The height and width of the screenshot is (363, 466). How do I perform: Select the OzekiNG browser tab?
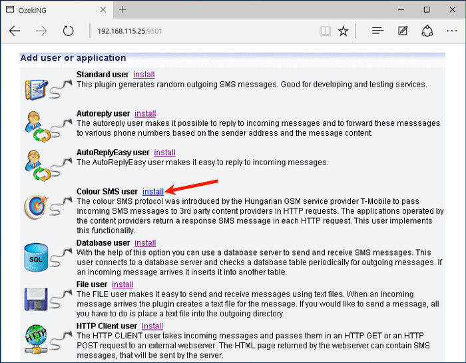click(57, 10)
